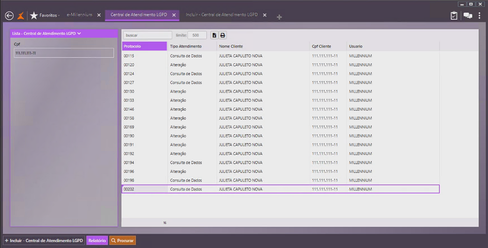Image resolution: width=488 pixels, height=248 pixels.
Task: Open the clipboard tasks icon
Action: [x=454, y=15]
